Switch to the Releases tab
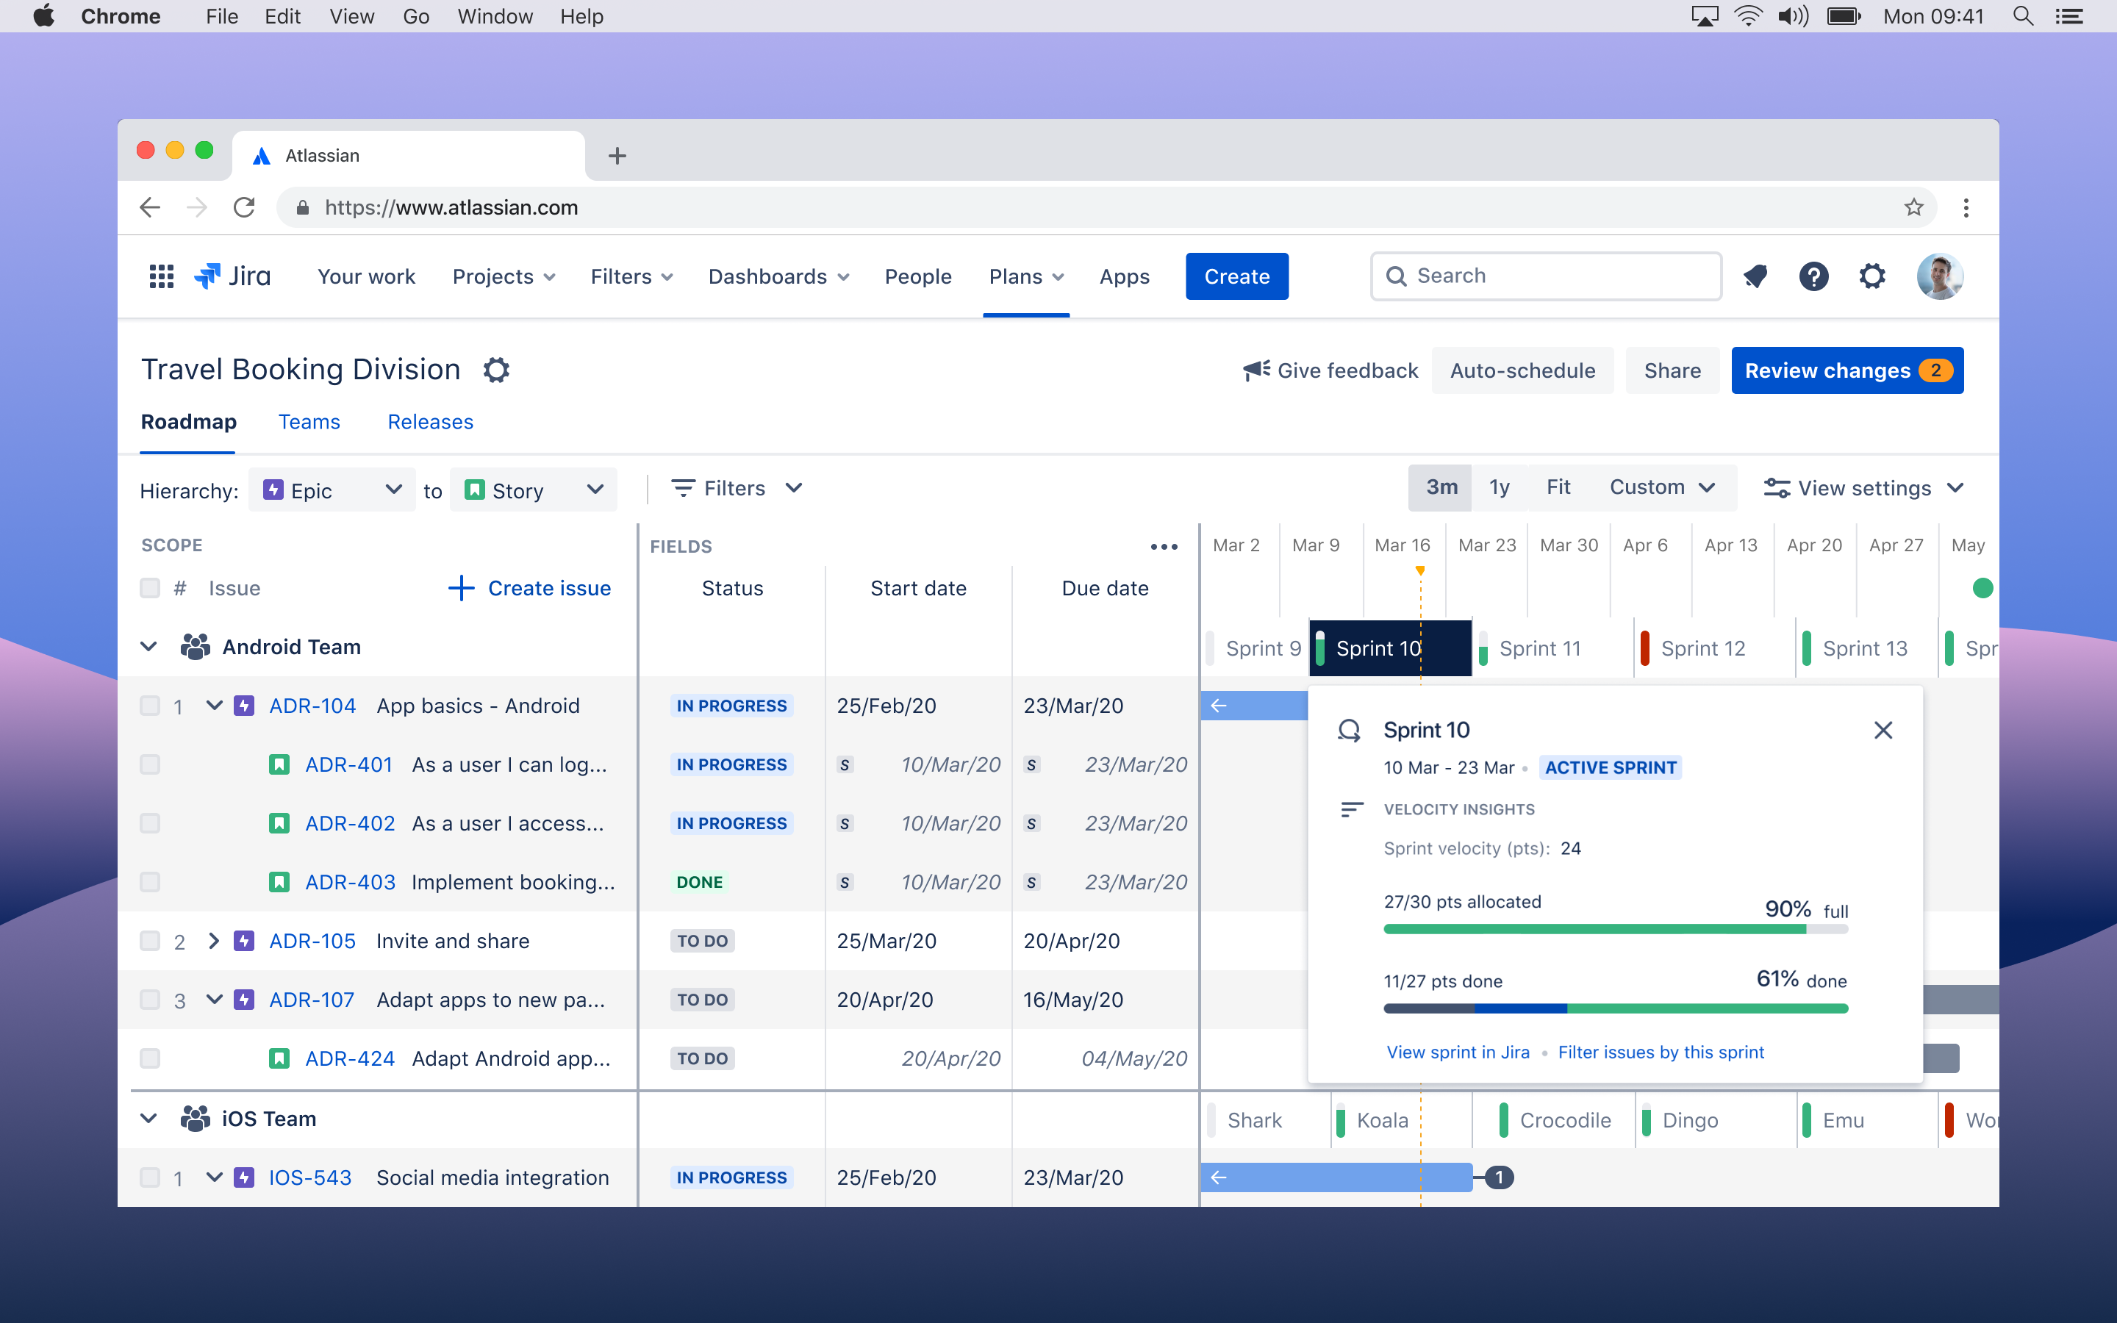Image resolution: width=2117 pixels, height=1323 pixels. [x=429, y=422]
